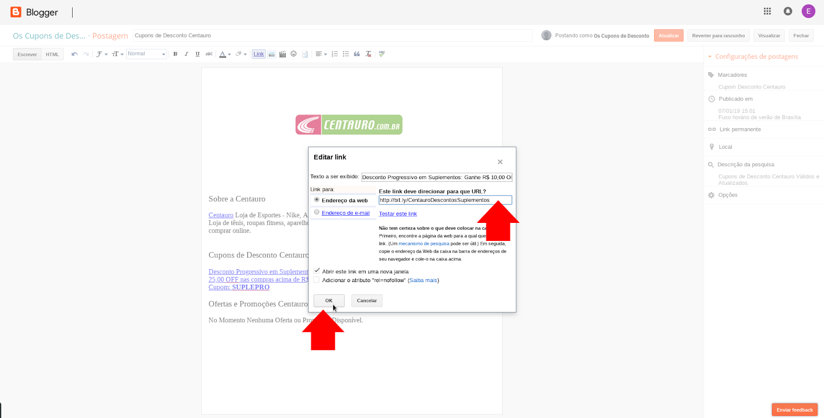The image size is (824, 418).
Task: Open the text background highlight color picker
Action: (241, 54)
